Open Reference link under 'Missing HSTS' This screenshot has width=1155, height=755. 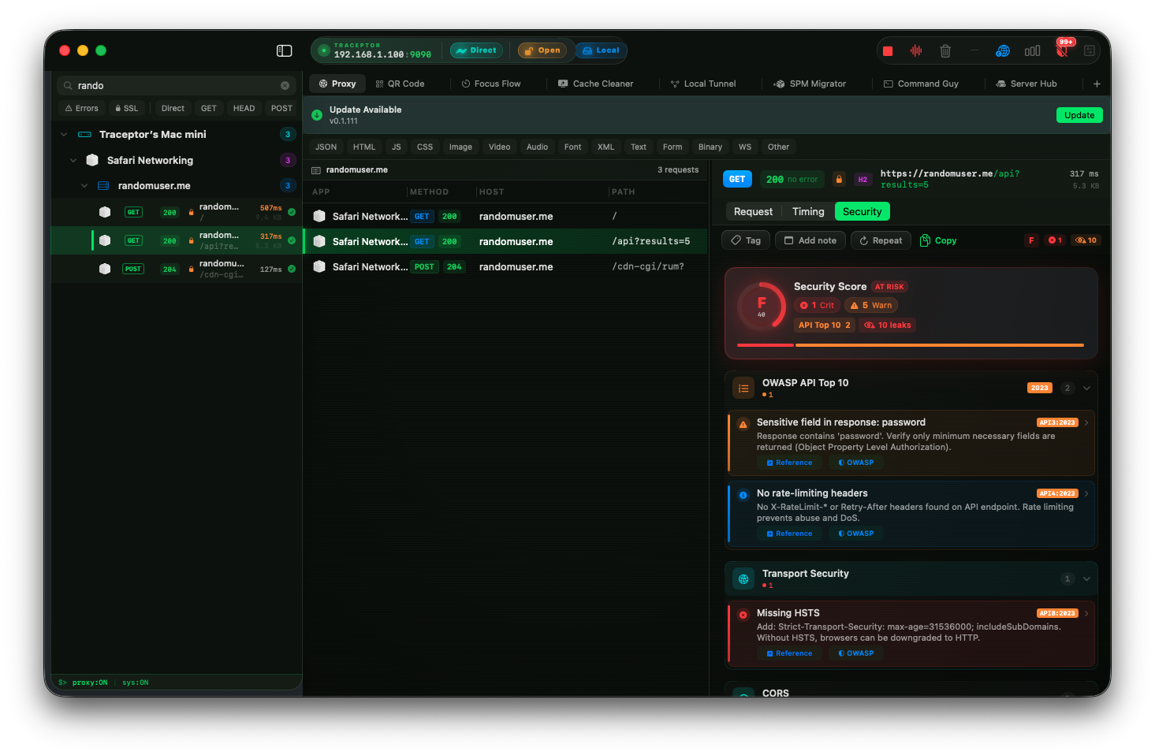pos(789,653)
